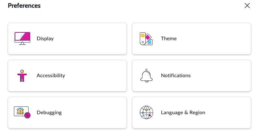Open the Debugging preferences card
This screenshot has height=134, width=256.
67,113
